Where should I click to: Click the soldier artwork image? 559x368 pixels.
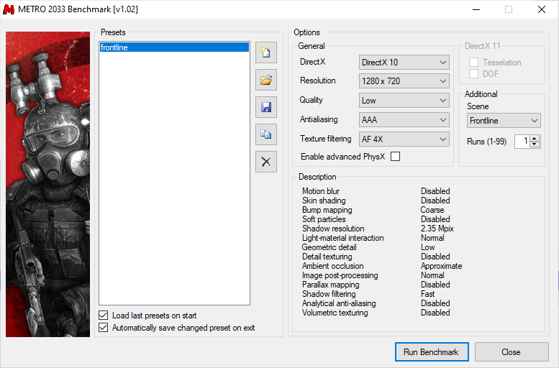[47, 184]
